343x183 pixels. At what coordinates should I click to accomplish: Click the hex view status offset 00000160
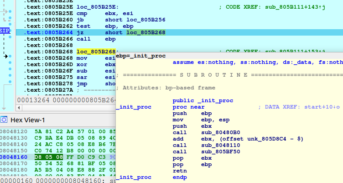click(x=16, y=181)
